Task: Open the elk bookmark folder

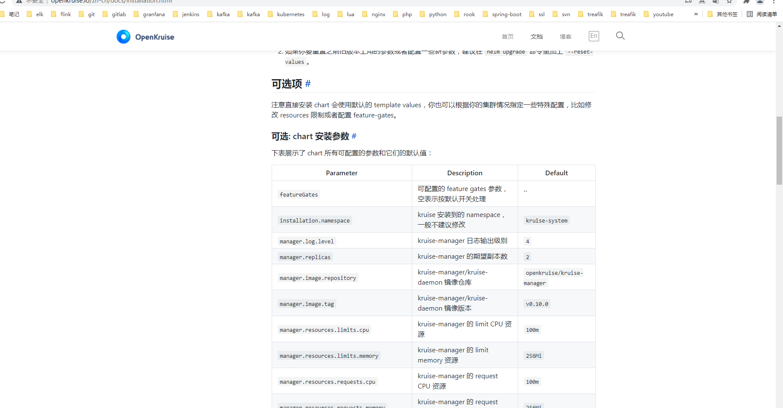Action: (35, 14)
